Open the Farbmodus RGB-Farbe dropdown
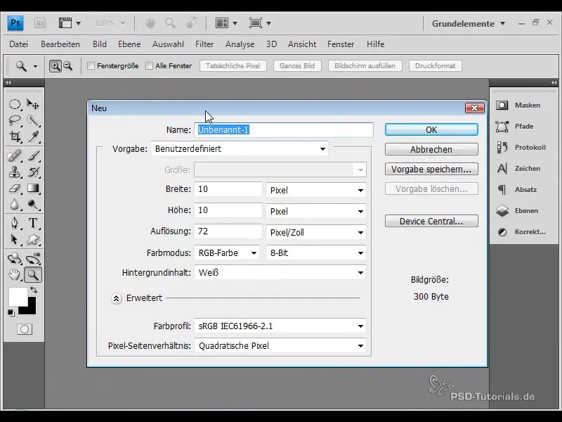Screen dimensions: 562x422 click(x=227, y=253)
